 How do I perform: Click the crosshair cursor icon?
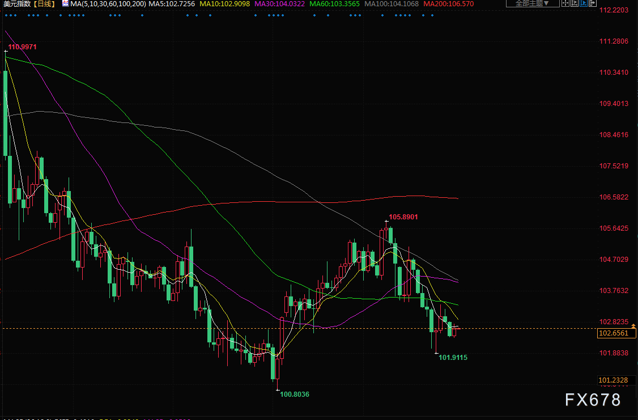(565, 3)
